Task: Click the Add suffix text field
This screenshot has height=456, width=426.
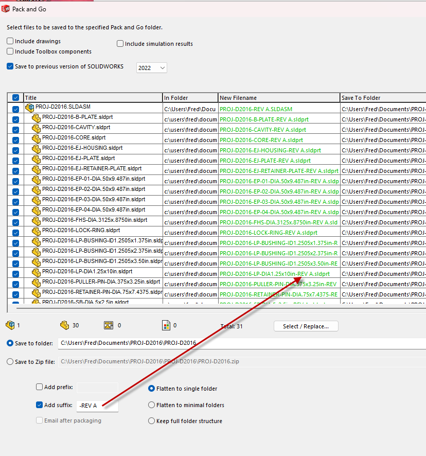Action: click(x=97, y=406)
